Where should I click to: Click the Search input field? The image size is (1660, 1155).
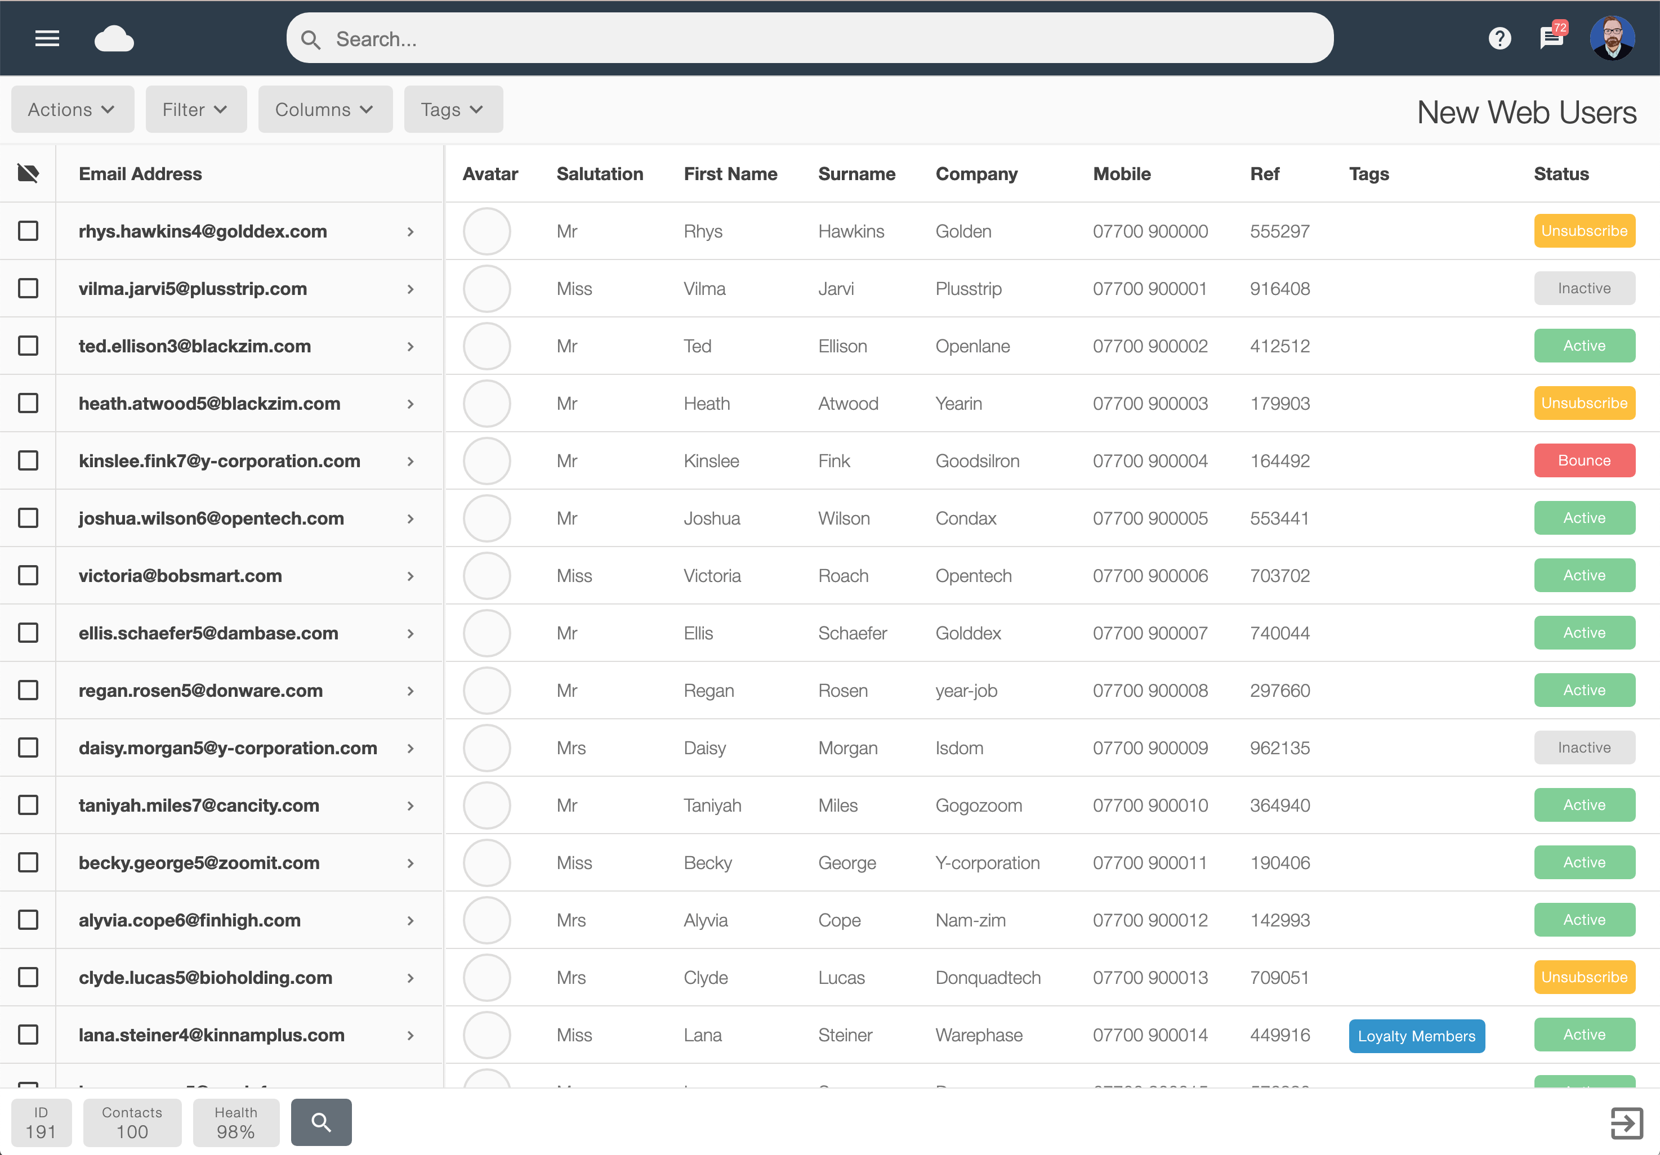click(x=810, y=38)
